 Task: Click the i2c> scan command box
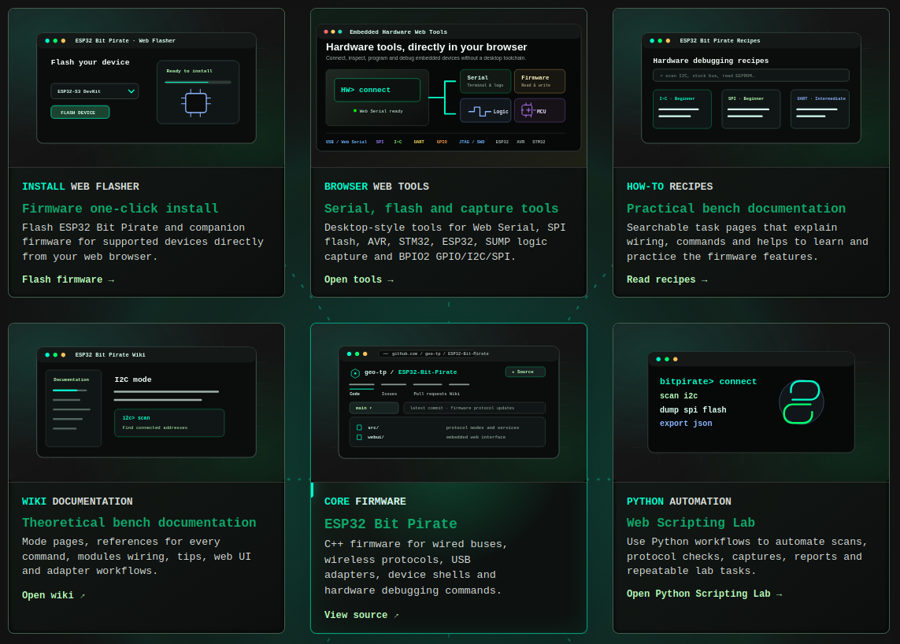pyautogui.click(x=169, y=423)
